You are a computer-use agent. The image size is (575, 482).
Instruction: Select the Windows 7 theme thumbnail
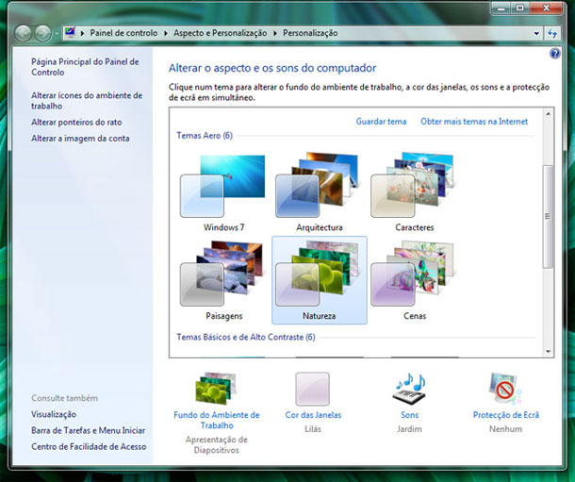(223, 187)
